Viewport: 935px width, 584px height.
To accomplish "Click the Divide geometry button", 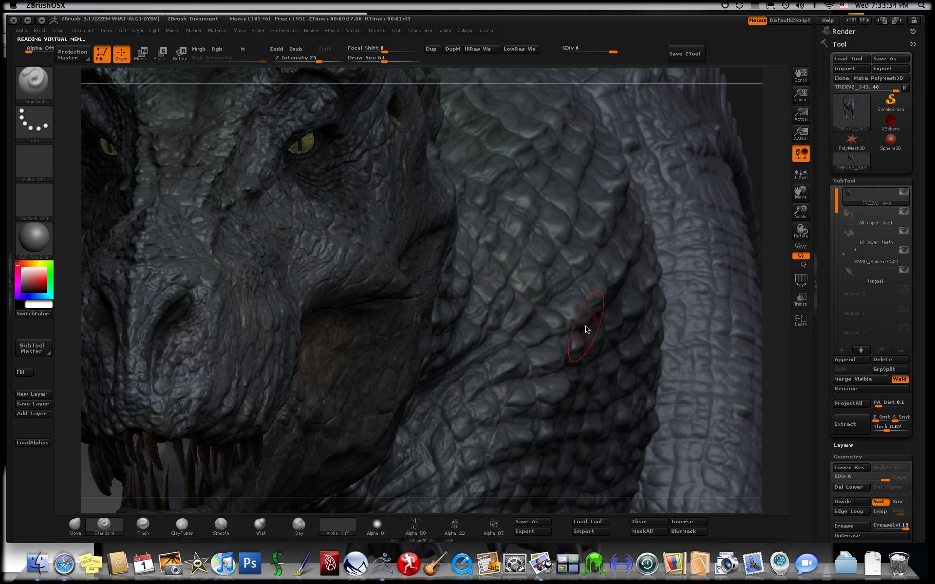I will click(851, 502).
